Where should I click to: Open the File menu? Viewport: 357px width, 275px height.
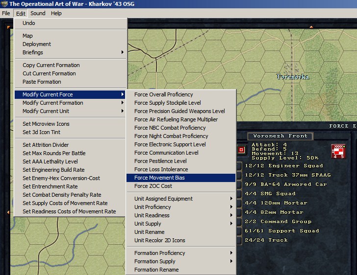click(6, 13)
